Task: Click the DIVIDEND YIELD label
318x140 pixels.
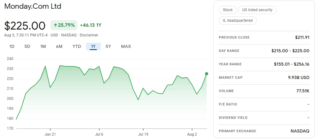Action: click(x=233, y=118)
